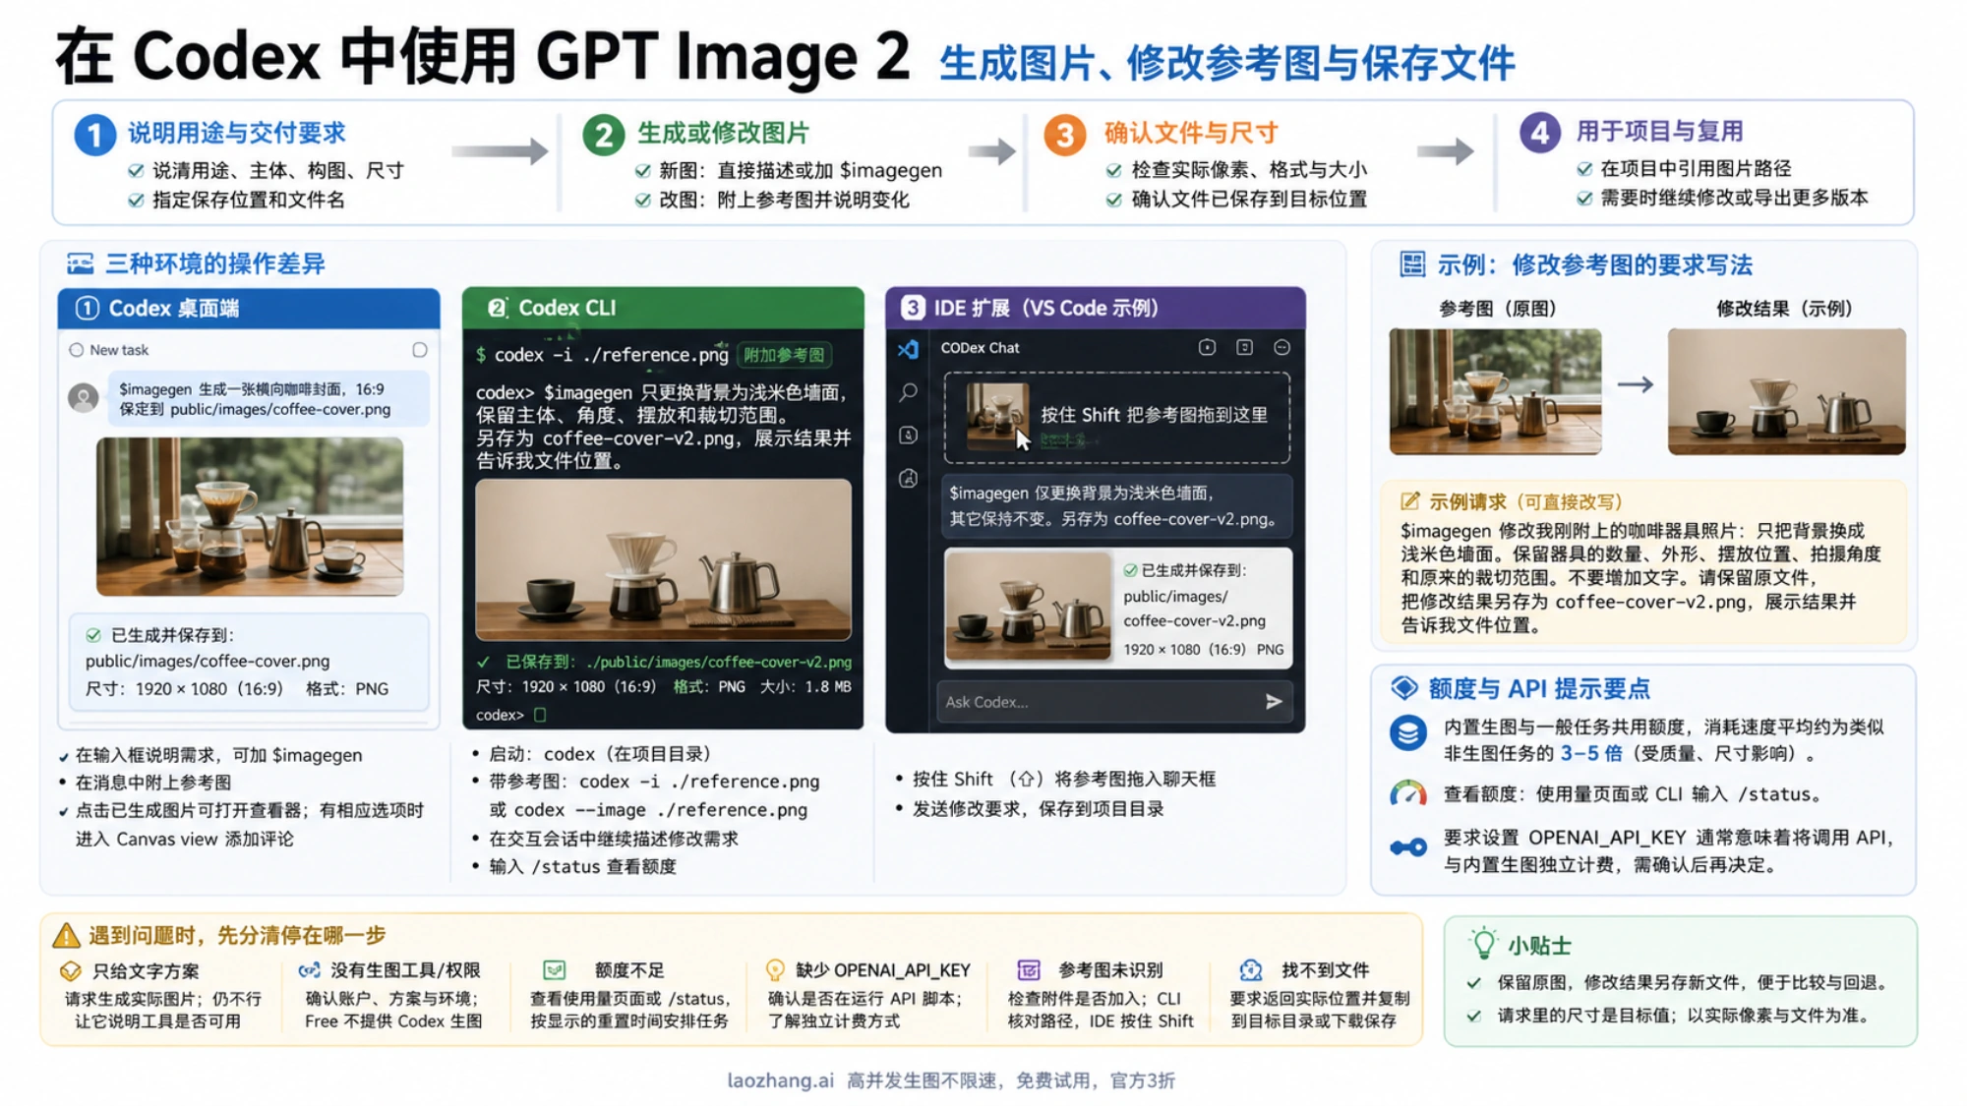Click the tag icon beside 额度与 API 提示要点
Image resolution: width=1967 pixels, height=1106 pixels.
tap(1404, 688)
